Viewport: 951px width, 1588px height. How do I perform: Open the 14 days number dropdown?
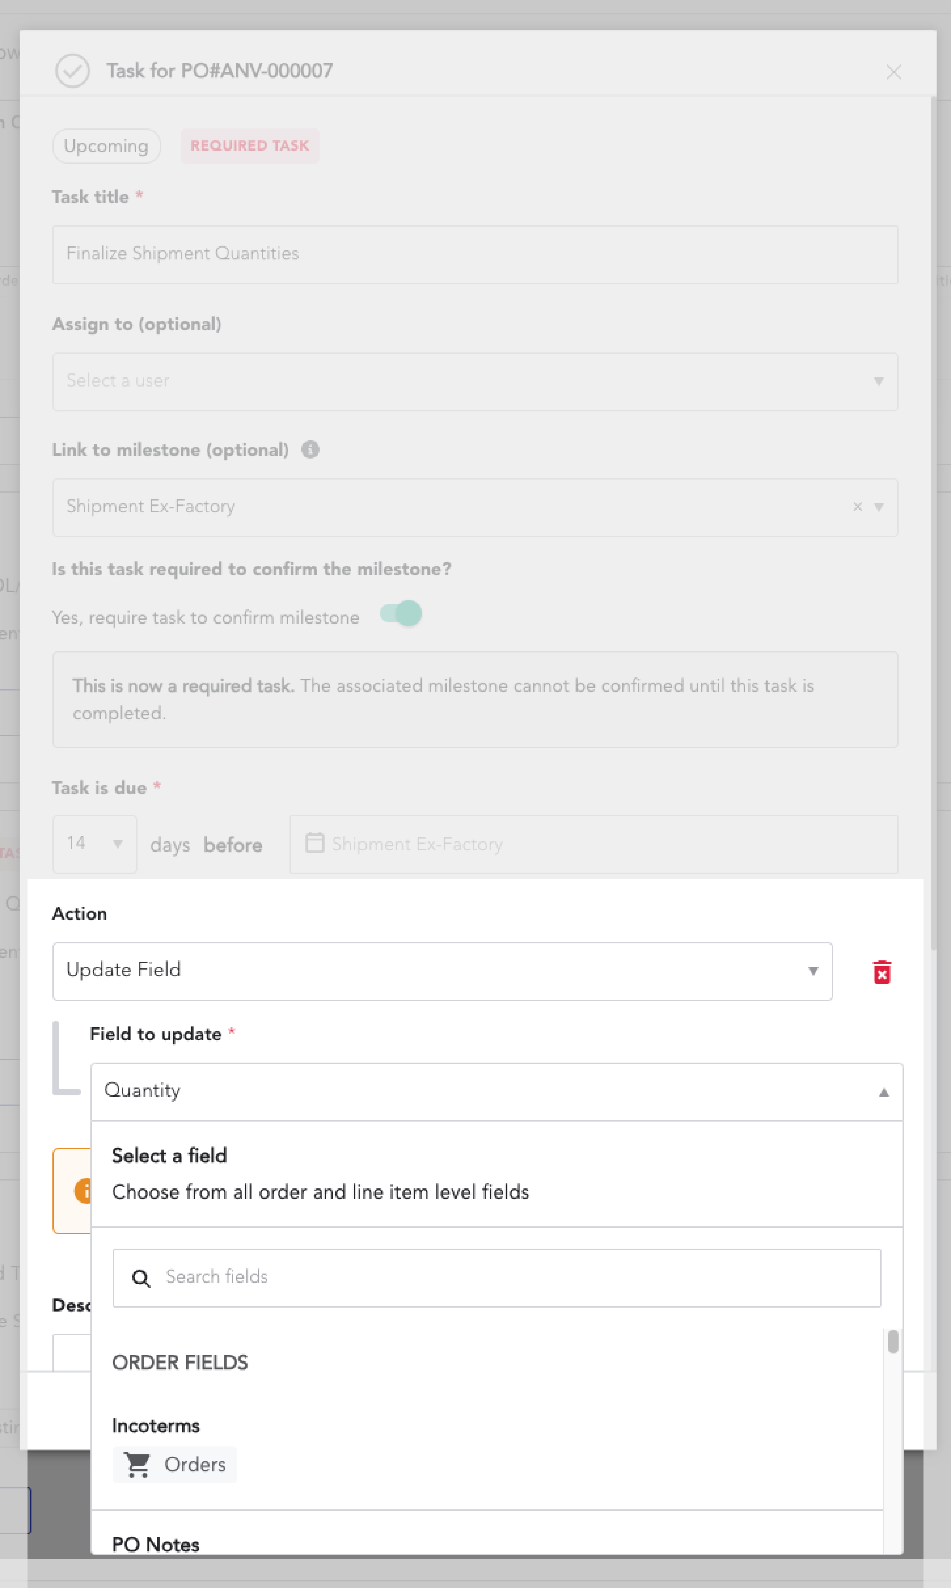click(95, 843)
